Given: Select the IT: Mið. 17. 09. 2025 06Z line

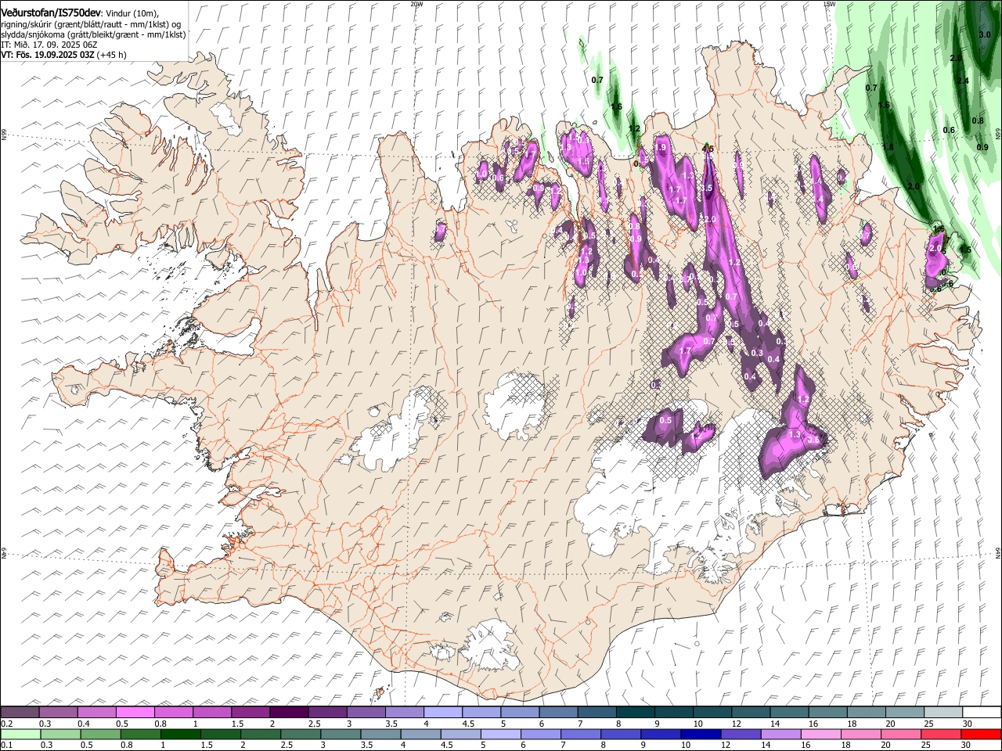Looking at the screenshot, I should (49, 45).
